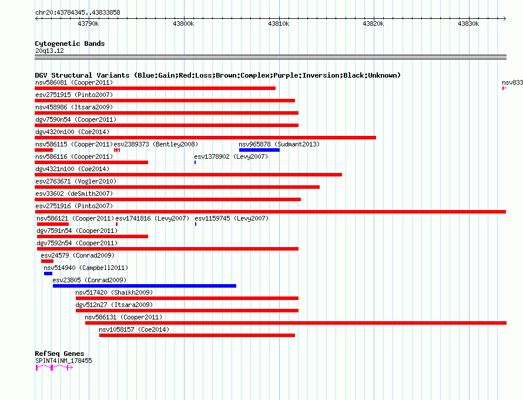
Task: Click the right arrowhead of the ruler
Action: click(x=505, y=19)
